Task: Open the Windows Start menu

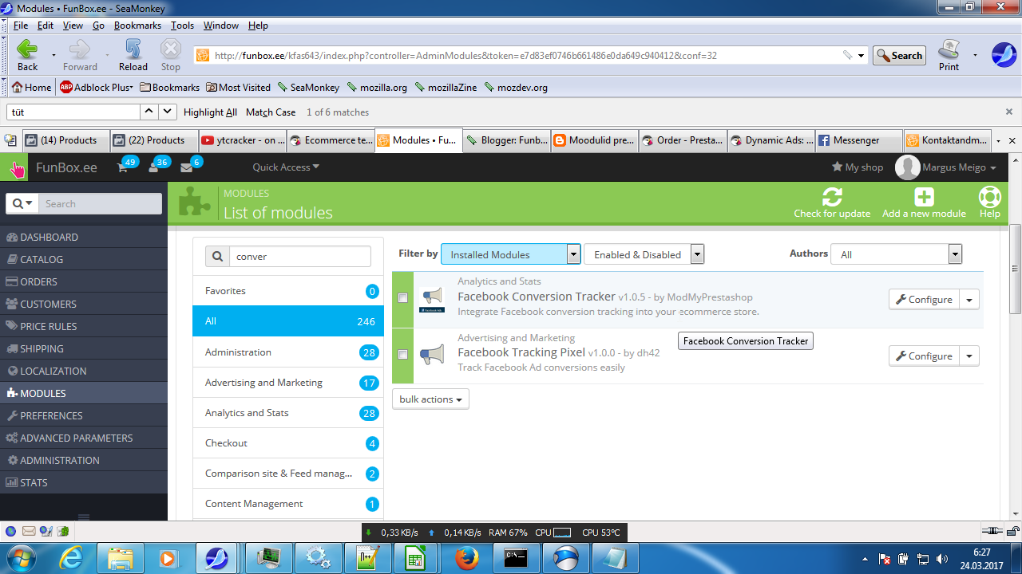Action: point(20,558)
